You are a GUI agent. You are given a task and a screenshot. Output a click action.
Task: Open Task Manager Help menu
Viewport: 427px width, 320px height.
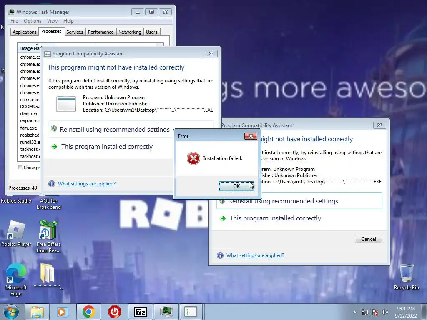pyautogui.click(x=68, y=21)
